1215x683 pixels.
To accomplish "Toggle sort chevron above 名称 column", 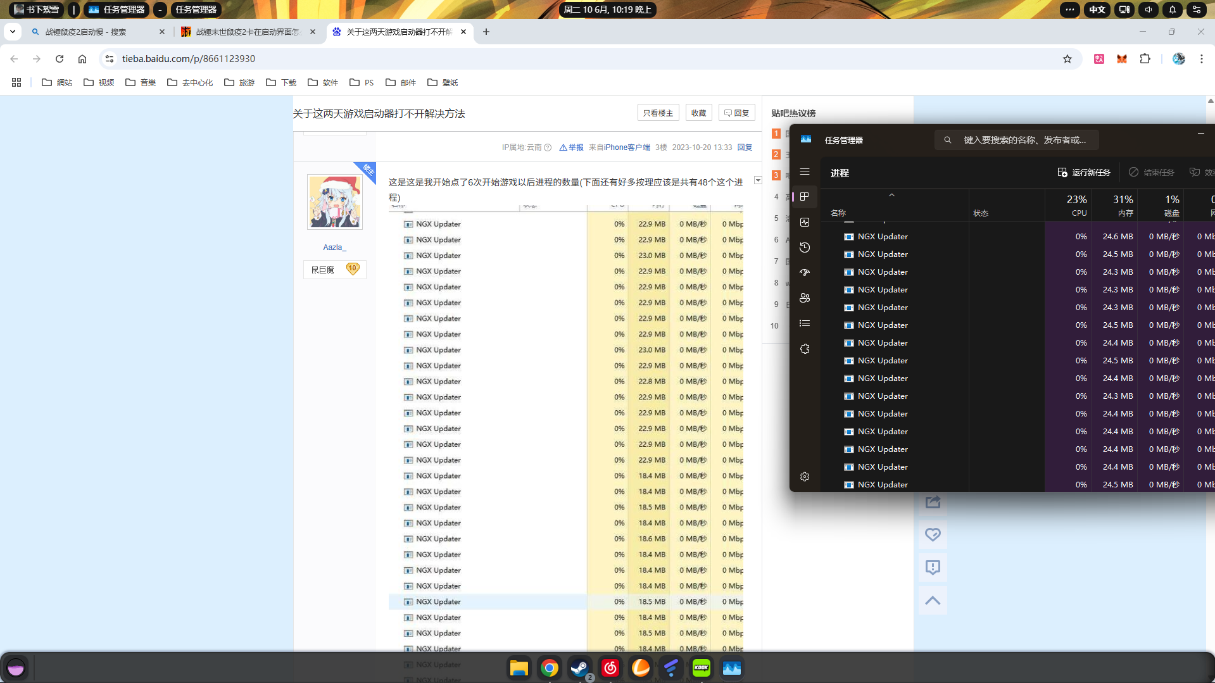I will (x=891, y=195).
